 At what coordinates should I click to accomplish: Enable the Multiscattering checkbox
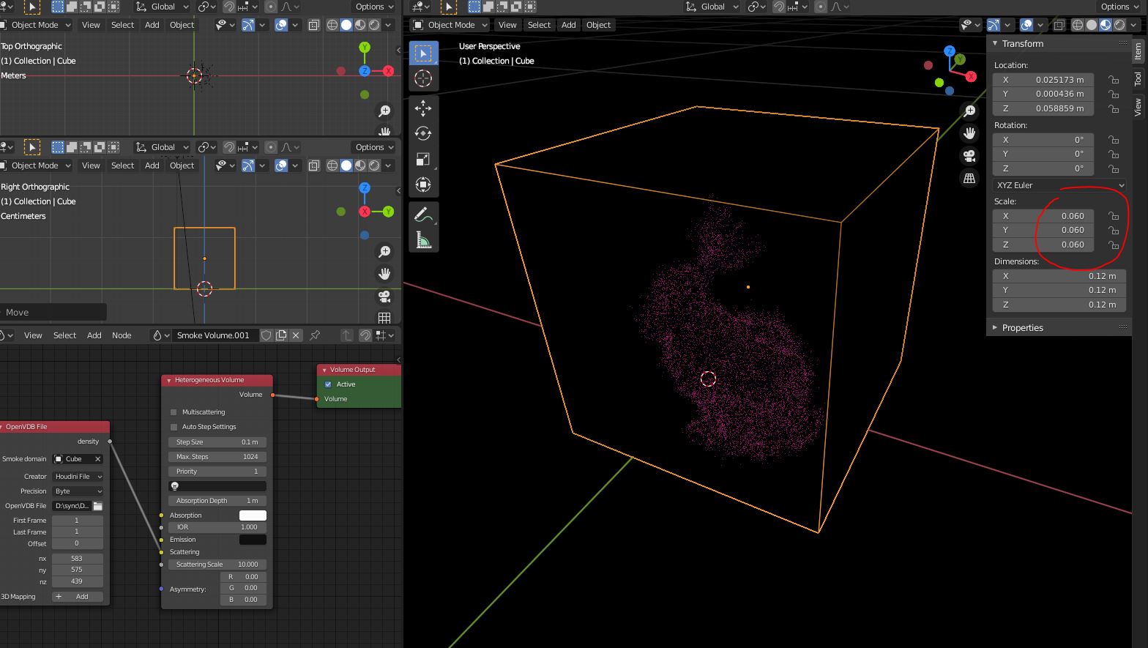click(x=174, y=412)
